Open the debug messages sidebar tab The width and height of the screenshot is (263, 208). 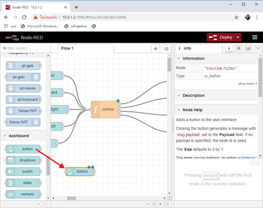(238, 49)
